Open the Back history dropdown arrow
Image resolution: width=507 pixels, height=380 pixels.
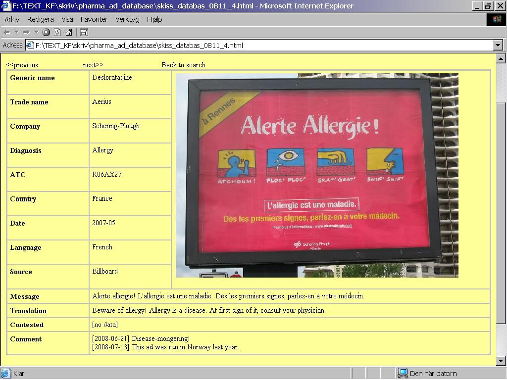[x=17, y=32]
